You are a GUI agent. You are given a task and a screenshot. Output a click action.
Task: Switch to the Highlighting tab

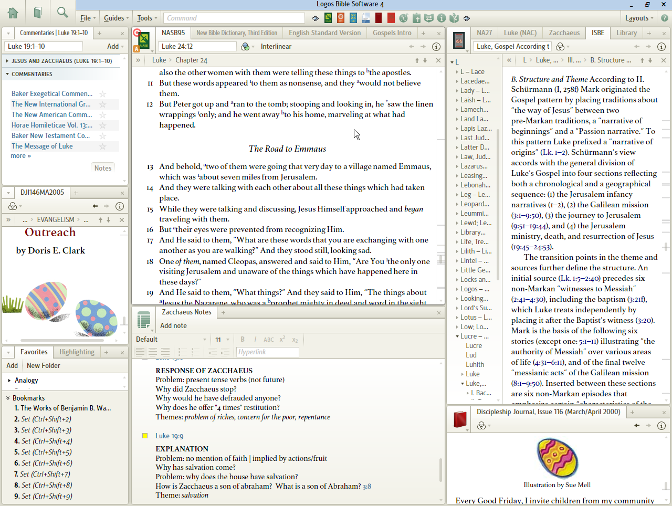tap(77, 352)
